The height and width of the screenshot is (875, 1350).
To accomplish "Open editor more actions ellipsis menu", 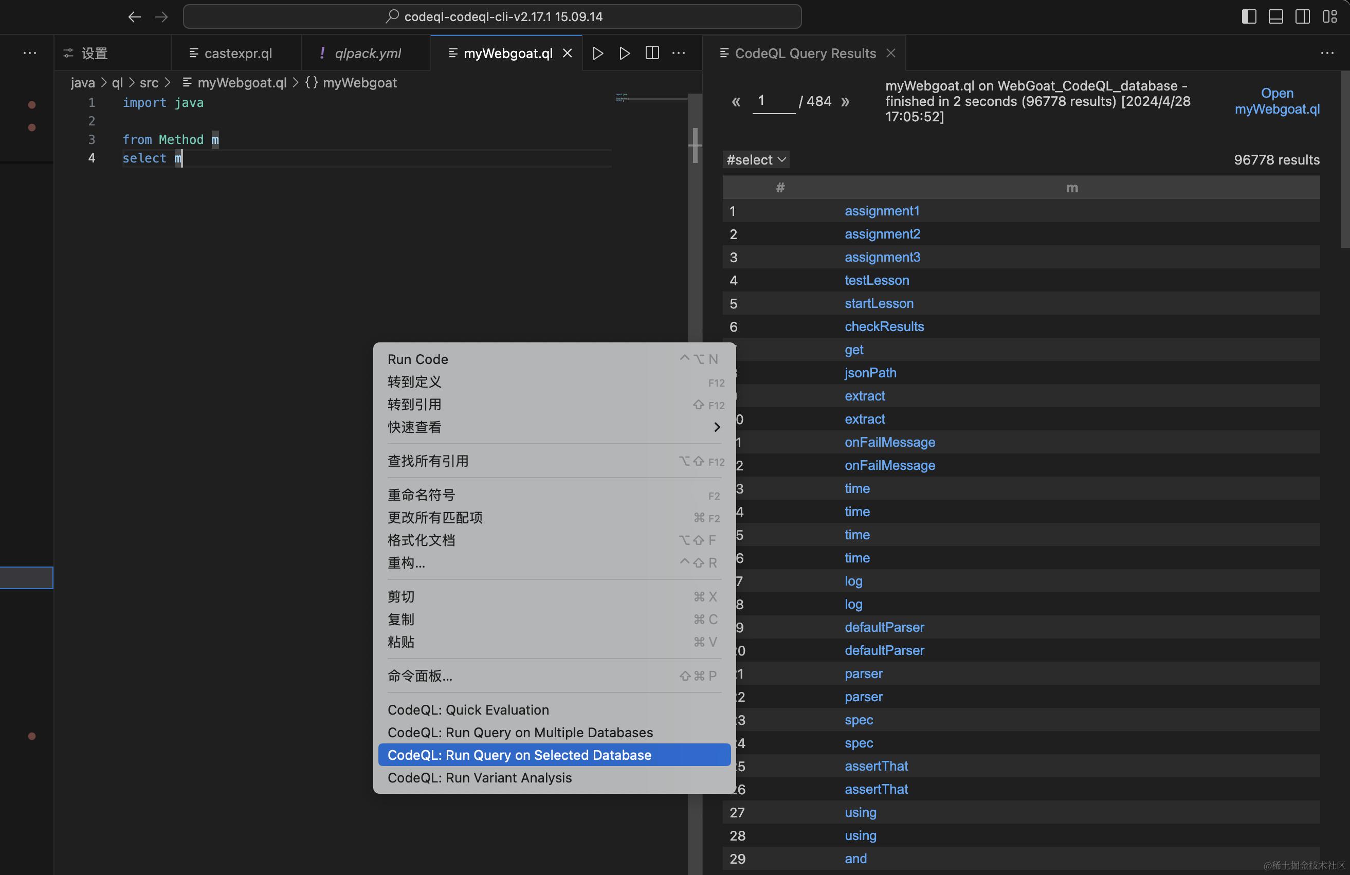I will [x=679, y=53].
